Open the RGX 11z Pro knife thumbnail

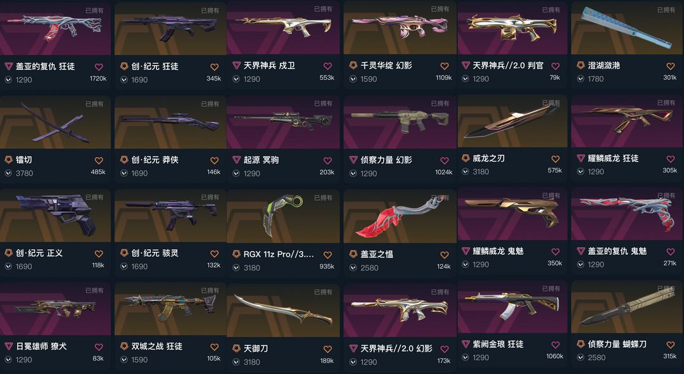tap(283, 216)
